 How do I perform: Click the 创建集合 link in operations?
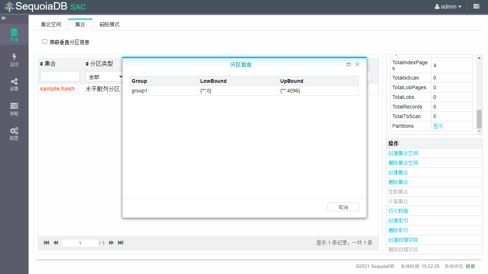[398, 172]
